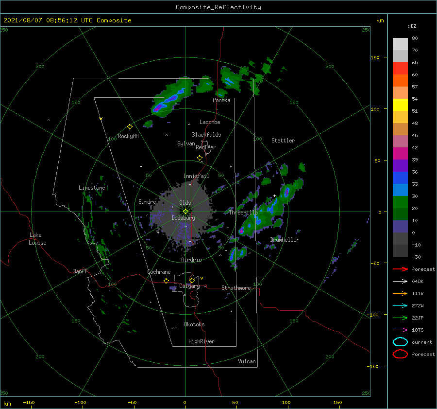Click the Stettler city label
Image resolution: width=437 pixels, height=409 pixels.
coord(283,141)
